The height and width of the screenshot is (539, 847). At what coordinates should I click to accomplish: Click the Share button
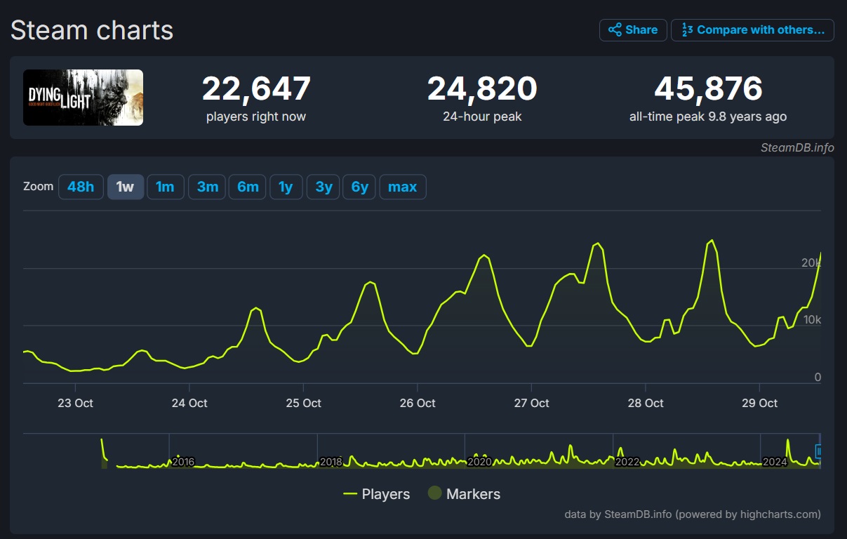[633, 30]
